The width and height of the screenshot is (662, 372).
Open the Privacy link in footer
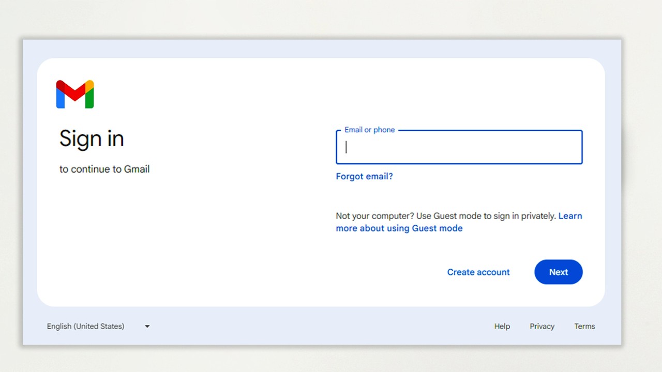(x=542, y=326)
